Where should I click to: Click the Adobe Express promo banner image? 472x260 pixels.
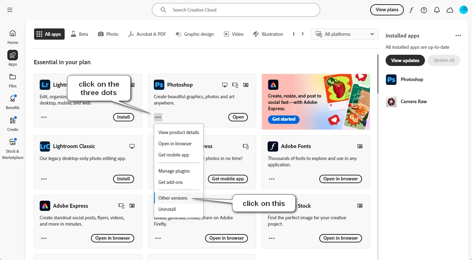[316, 102]
